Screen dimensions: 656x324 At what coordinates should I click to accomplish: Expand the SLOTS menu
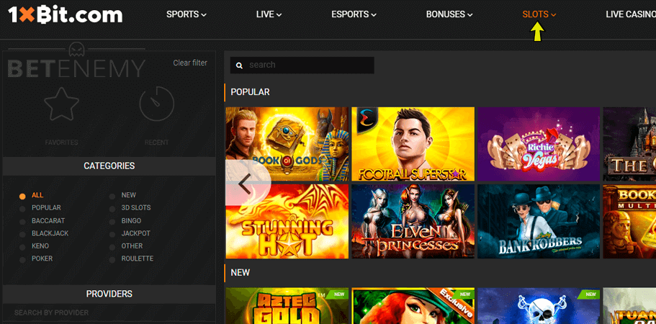[539, 14]
